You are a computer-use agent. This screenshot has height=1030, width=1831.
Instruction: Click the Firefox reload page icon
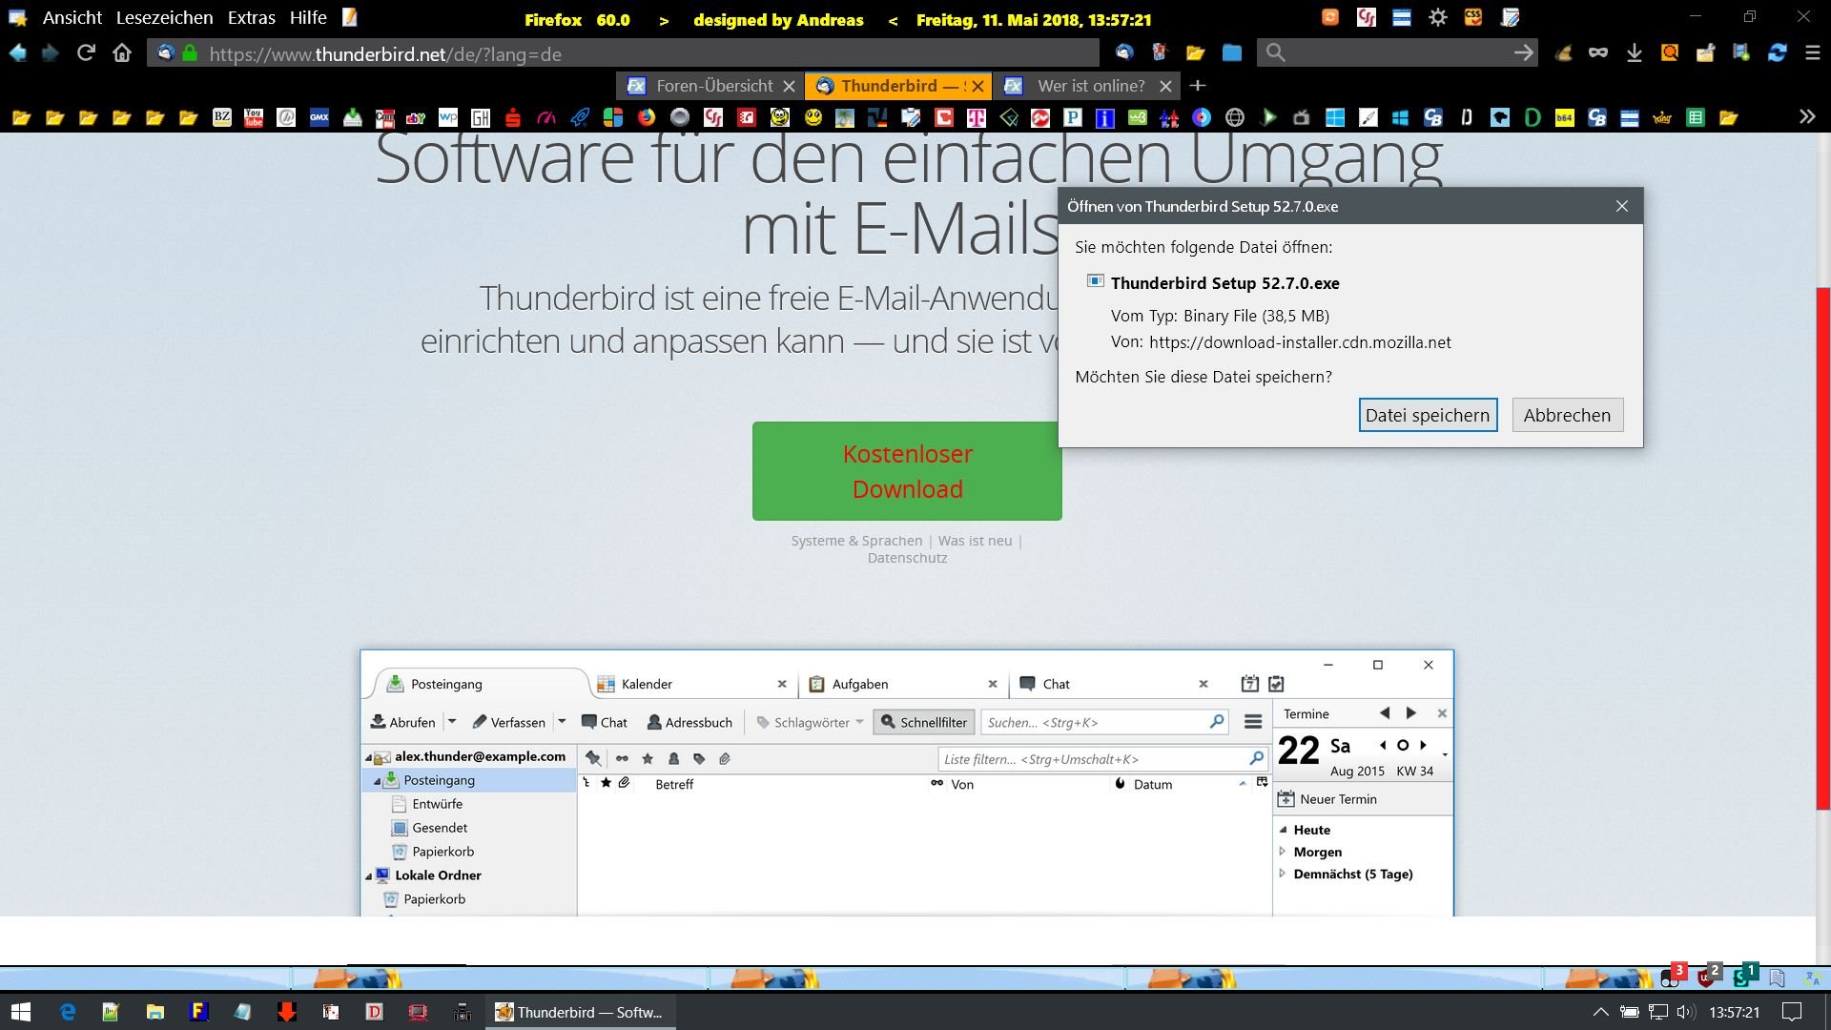click(x=86, y=53)
